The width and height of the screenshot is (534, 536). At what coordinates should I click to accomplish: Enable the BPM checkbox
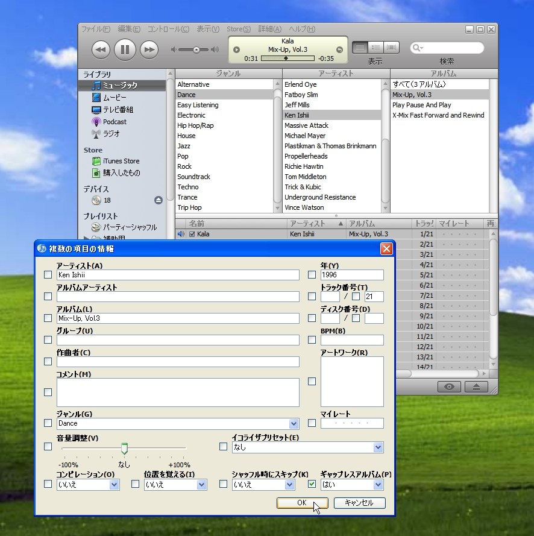pos(312,340)
